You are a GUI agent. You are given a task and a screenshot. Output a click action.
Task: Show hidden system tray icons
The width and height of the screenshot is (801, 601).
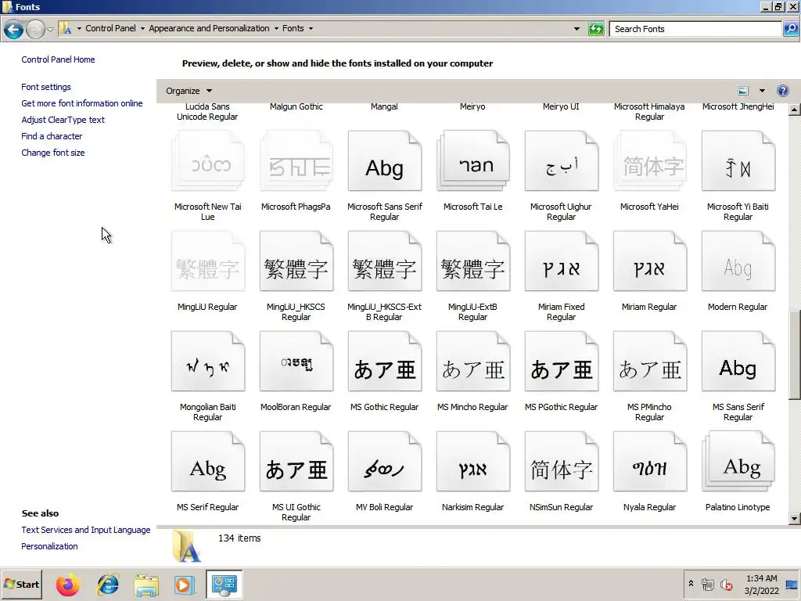coord(691,583)
